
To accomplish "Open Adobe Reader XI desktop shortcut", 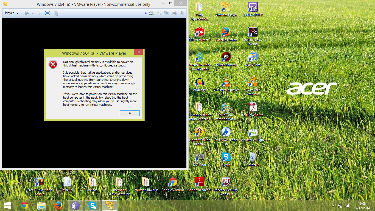I will [x=200, y=184].
